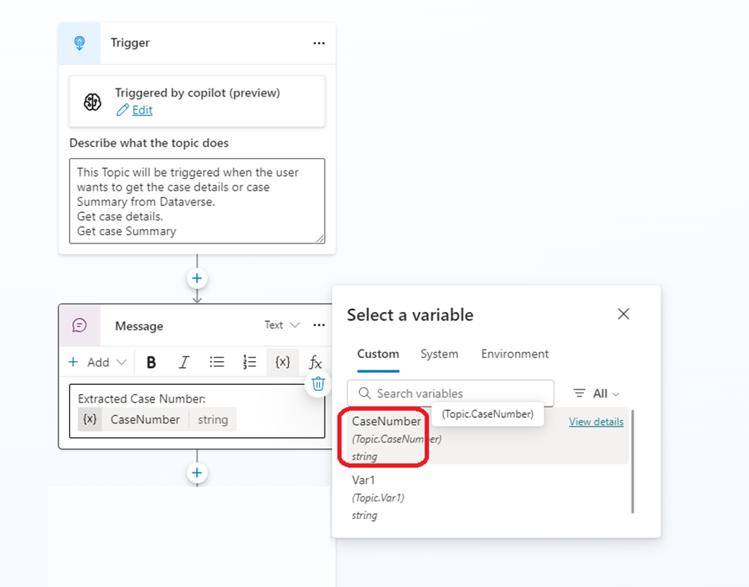749x587 pixels.
Task: Close the Select a variable panel
Action: point(624,313)
